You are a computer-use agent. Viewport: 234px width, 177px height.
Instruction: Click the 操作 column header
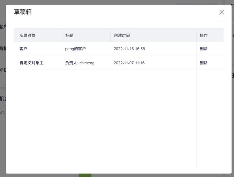click(x=204, y=36)
